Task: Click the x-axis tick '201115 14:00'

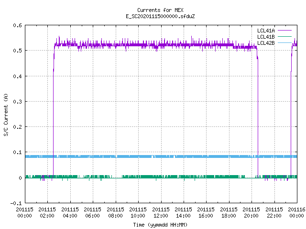Action: pyautogui.click(x=183, y=213)
